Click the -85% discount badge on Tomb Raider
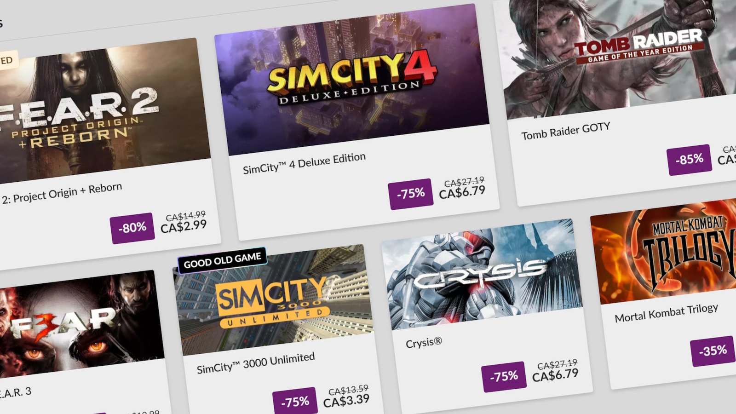This screenshot has width=736, height=414. click(x=690, y=159)
